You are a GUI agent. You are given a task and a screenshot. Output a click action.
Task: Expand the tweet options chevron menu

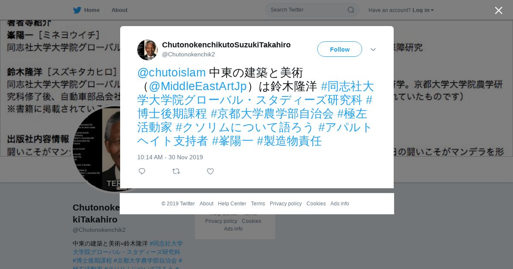pyautogui.click(x=373, y=50)
